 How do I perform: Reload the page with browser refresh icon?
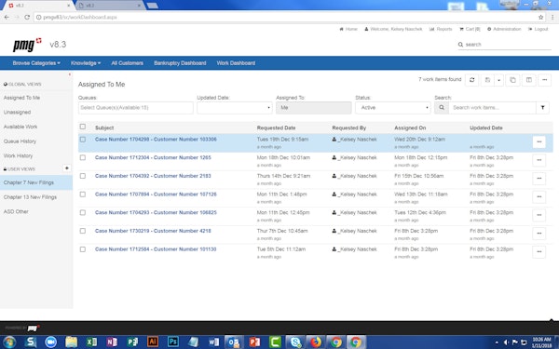(x=27, y=17)
